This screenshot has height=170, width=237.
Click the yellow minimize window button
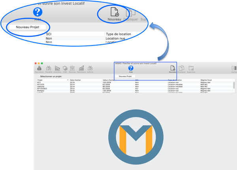click(39, 63)
